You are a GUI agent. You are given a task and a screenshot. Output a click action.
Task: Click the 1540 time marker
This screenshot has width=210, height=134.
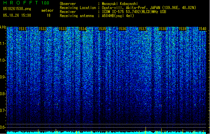point(202,29)
